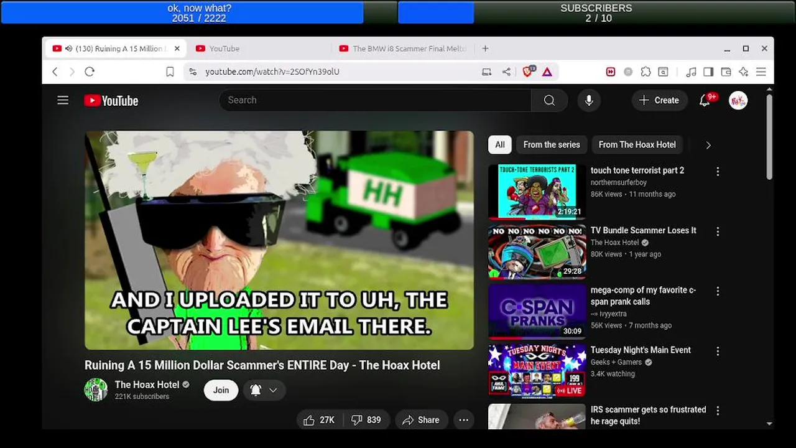Viewport: 796px width, 448px height.
Task: Dislike the video (839)
Action: 366,420
